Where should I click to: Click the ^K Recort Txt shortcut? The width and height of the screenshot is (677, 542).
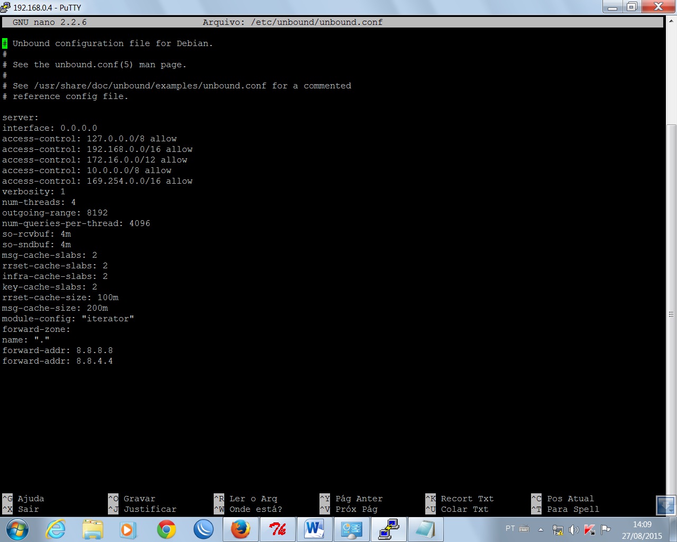(x=460, y=499)
